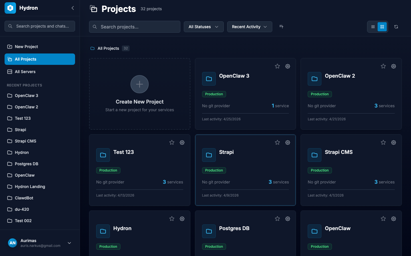Star the OpenClaw project card
The width and height of the screenshot is (411, 256).
click(383, 219)
